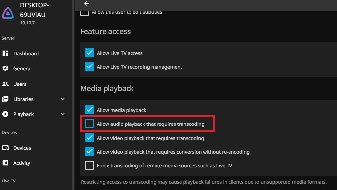
Task: Click the Devices icon in sidebar
Action: click(x=5, y=148)
